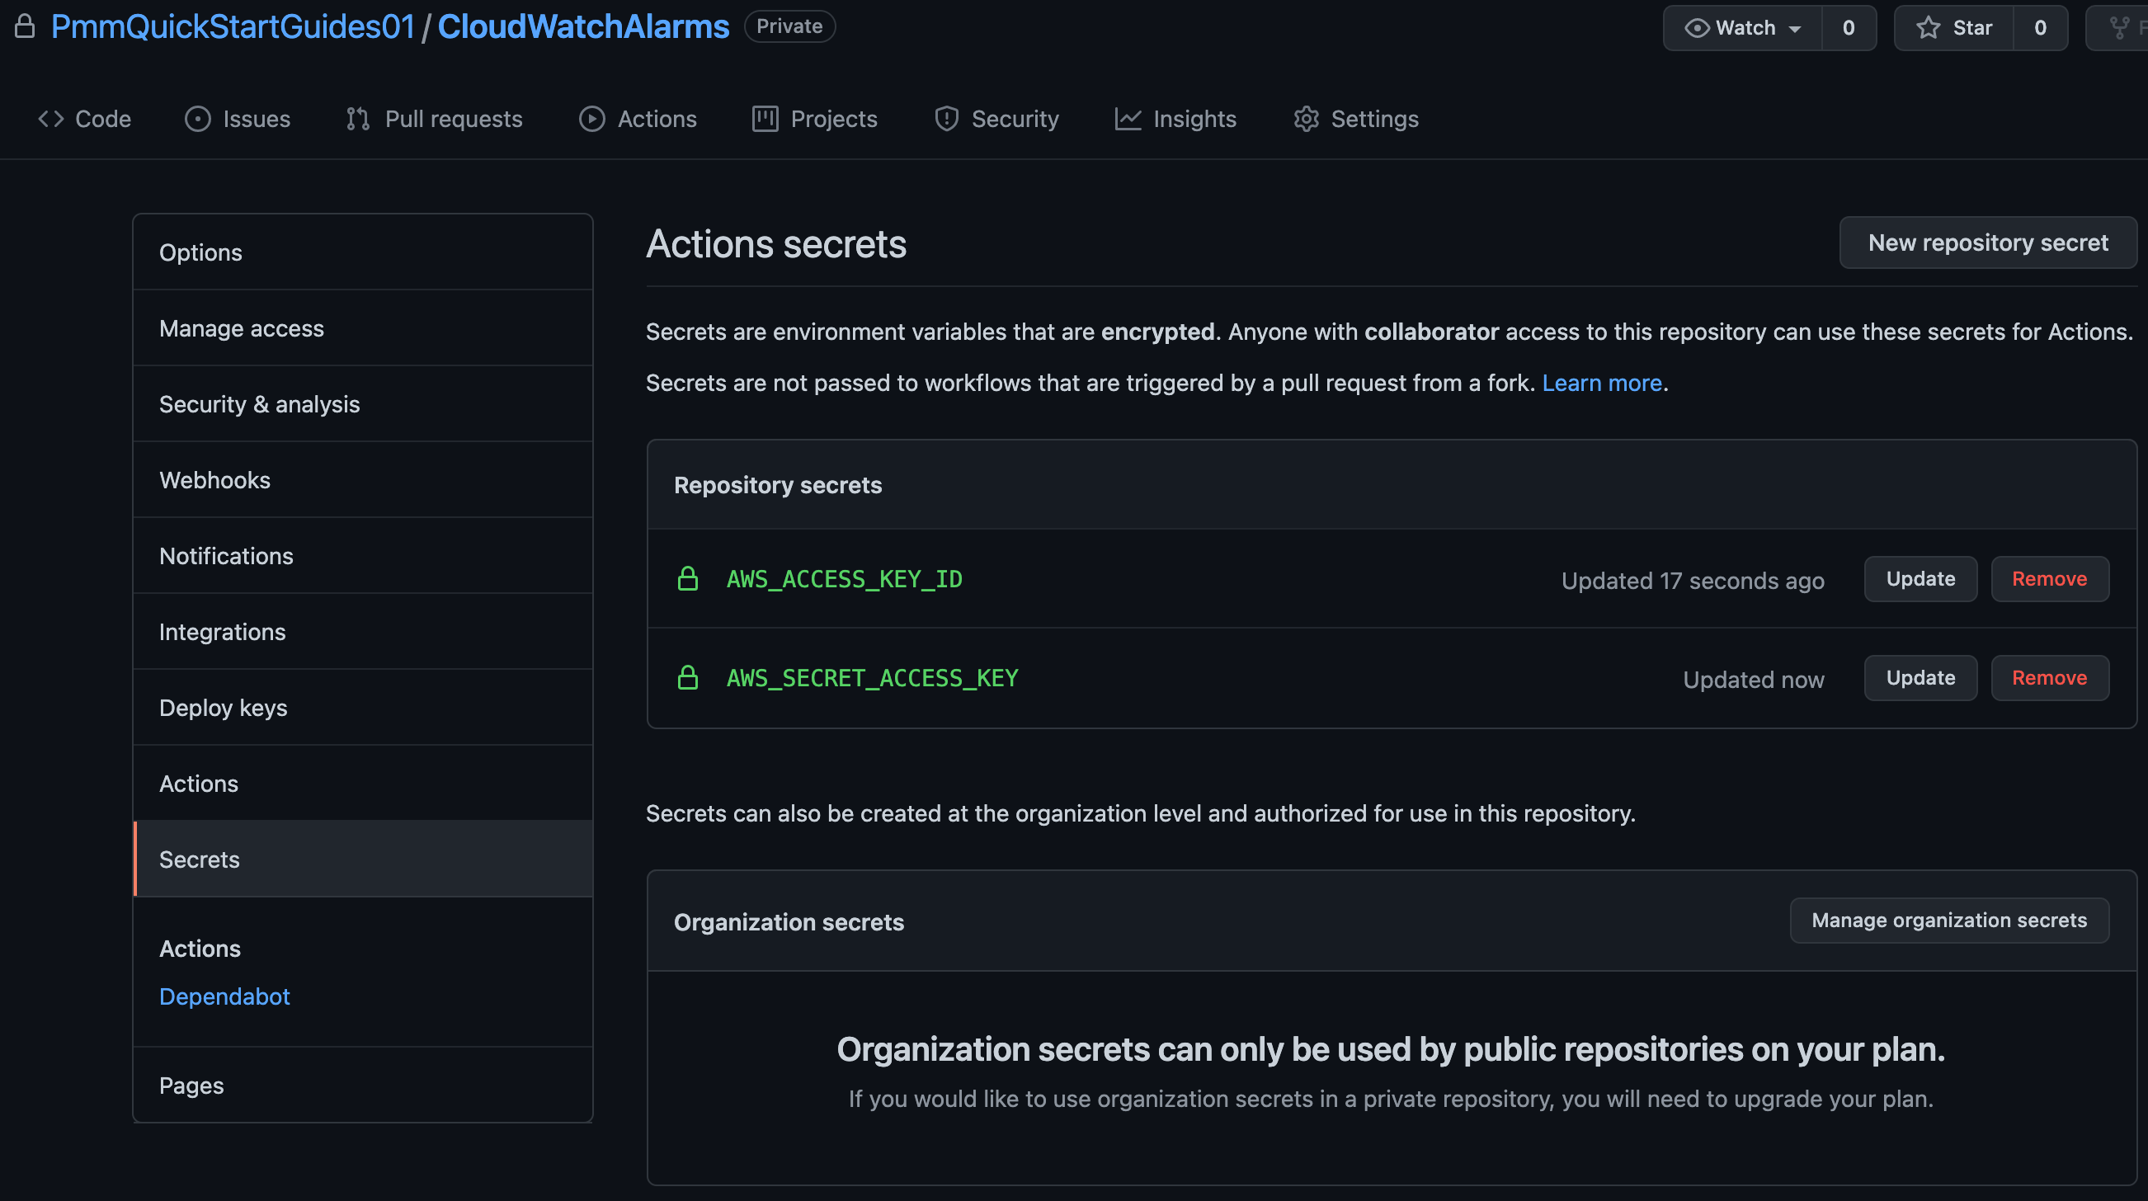The image size is (2148, 1201).
Task: Click the lock icon on AWS_SECRET_ACCESS_KEY
Action: (686, 677)
